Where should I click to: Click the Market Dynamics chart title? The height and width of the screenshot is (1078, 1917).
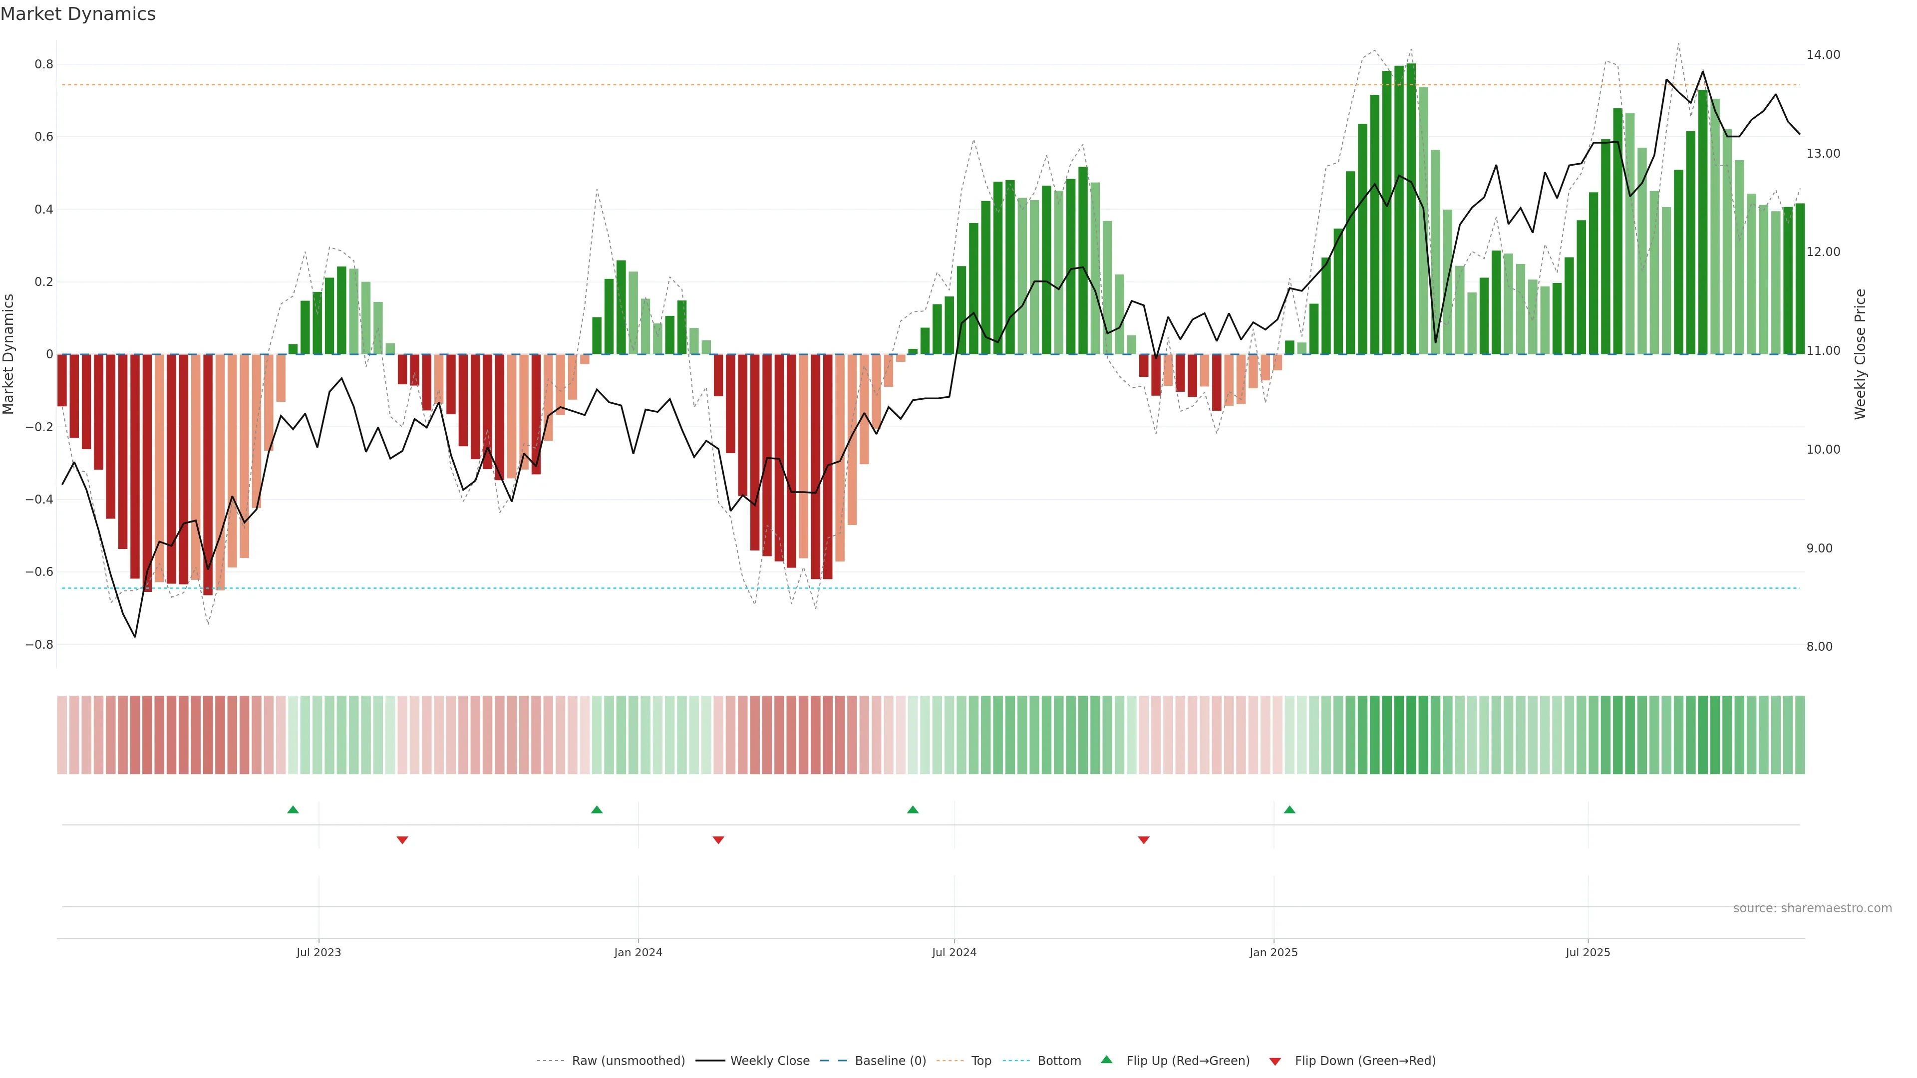tap(78, 14)
